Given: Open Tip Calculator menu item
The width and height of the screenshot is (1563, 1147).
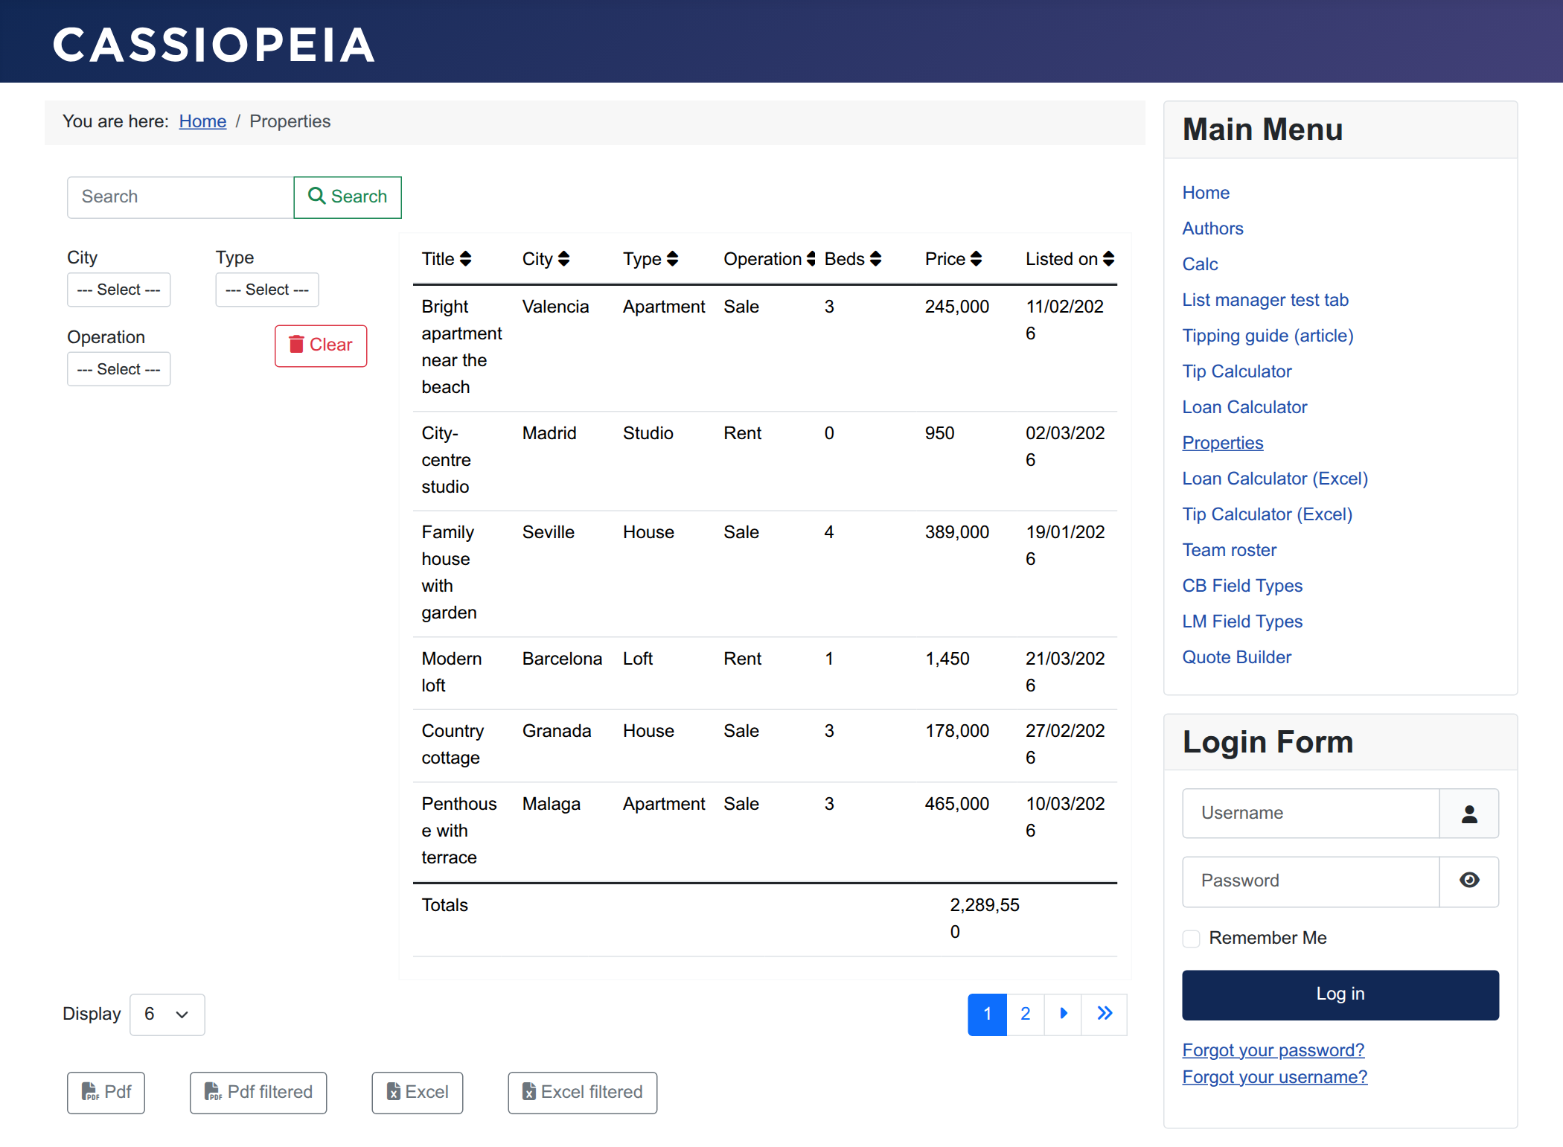Looking at the screenshot, I should click(x=1237, y=371).
